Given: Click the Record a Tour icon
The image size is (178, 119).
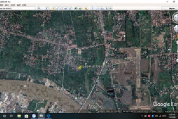Looking at the screenshot, I should pyautogui.click(x=70, y=8).
